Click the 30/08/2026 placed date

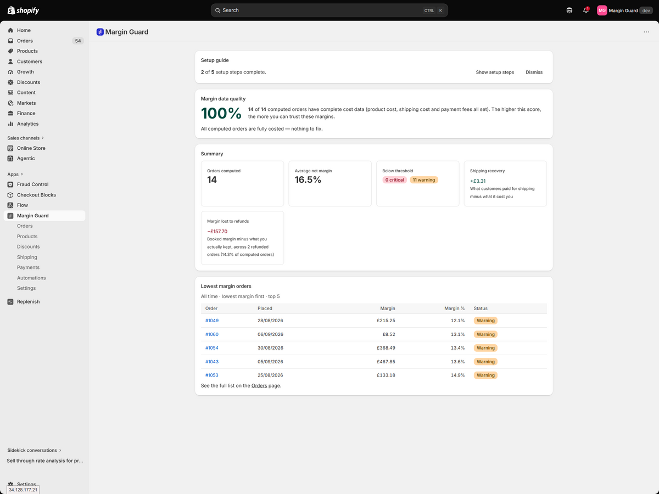click(x=270, y=348)
